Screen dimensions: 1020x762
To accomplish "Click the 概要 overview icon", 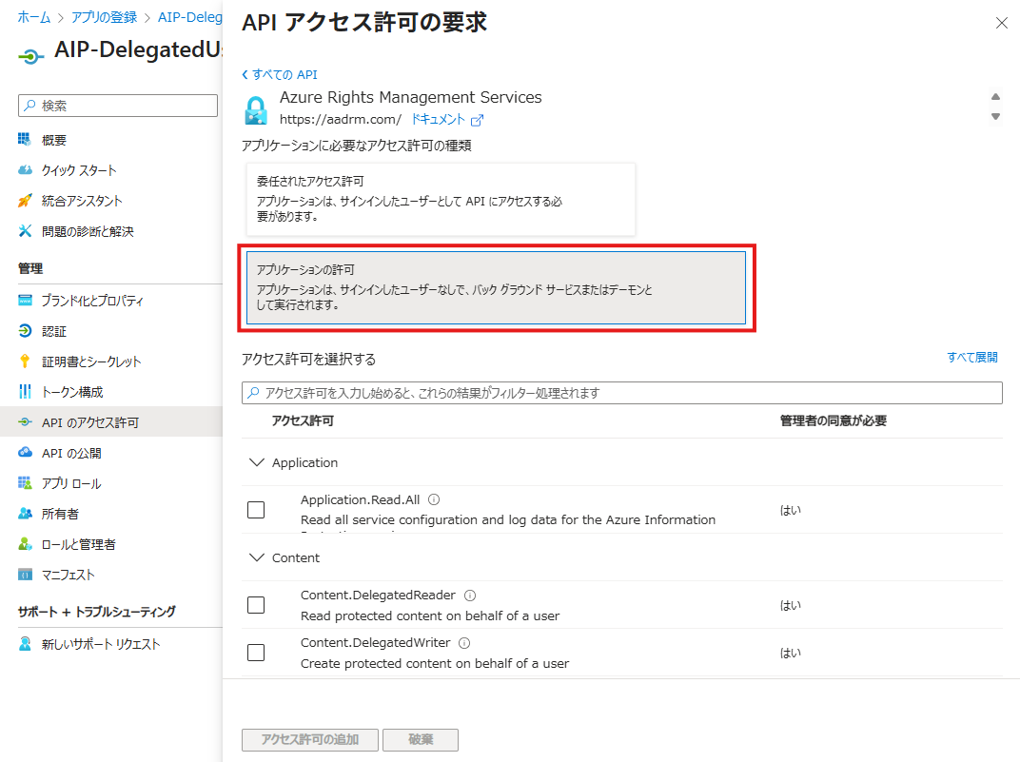I will [25, 139].
